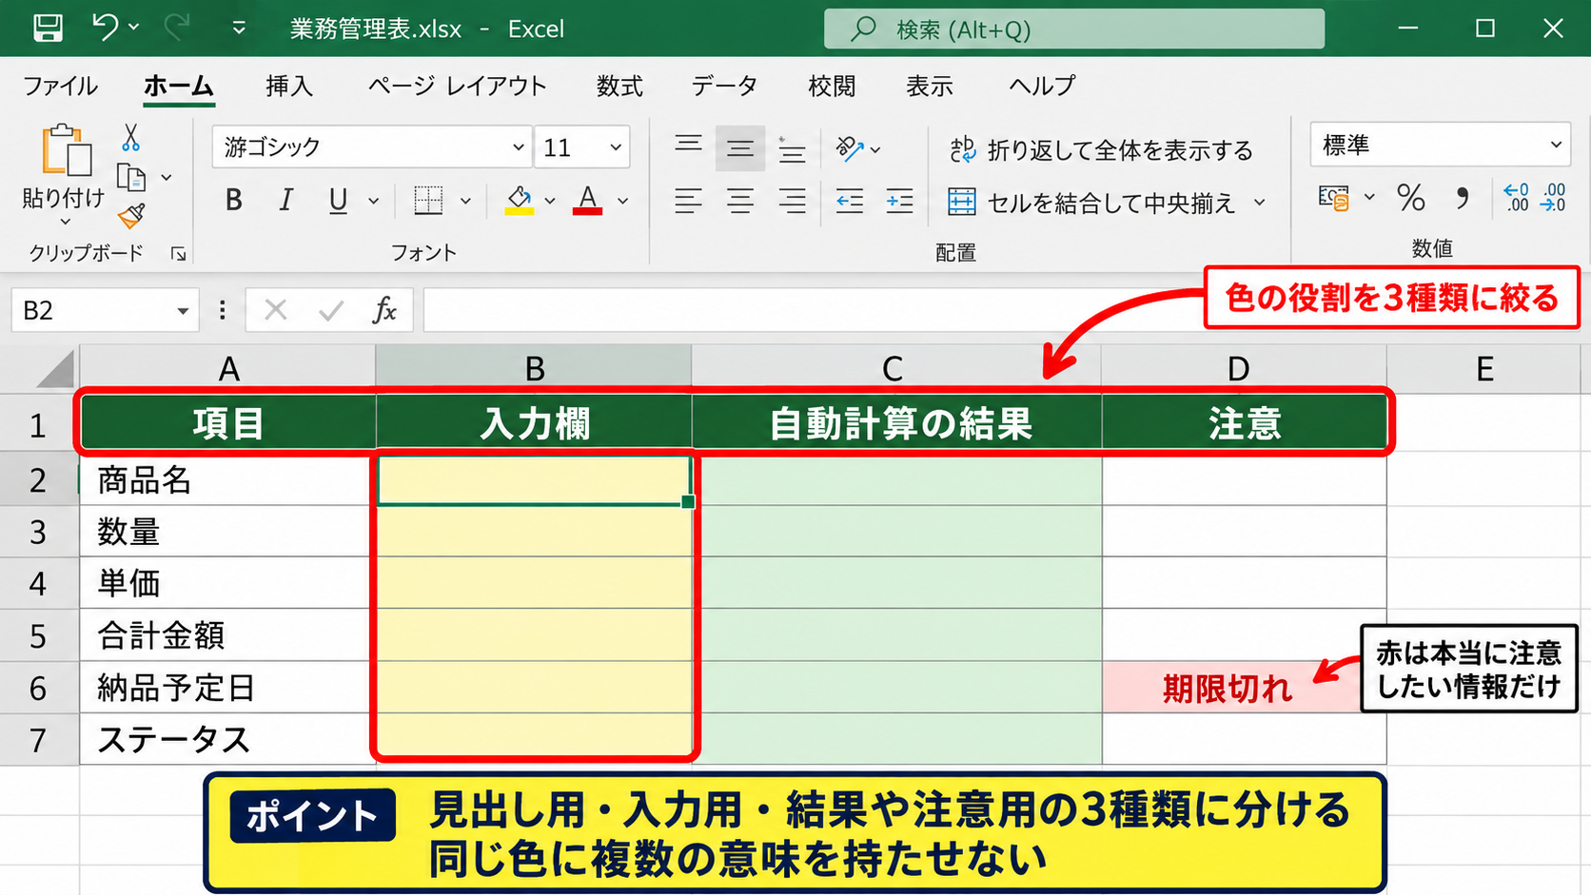This screenshot has height=895, width=1591.
Task: Click the 検索 search box
Action: coord(1073,29)
